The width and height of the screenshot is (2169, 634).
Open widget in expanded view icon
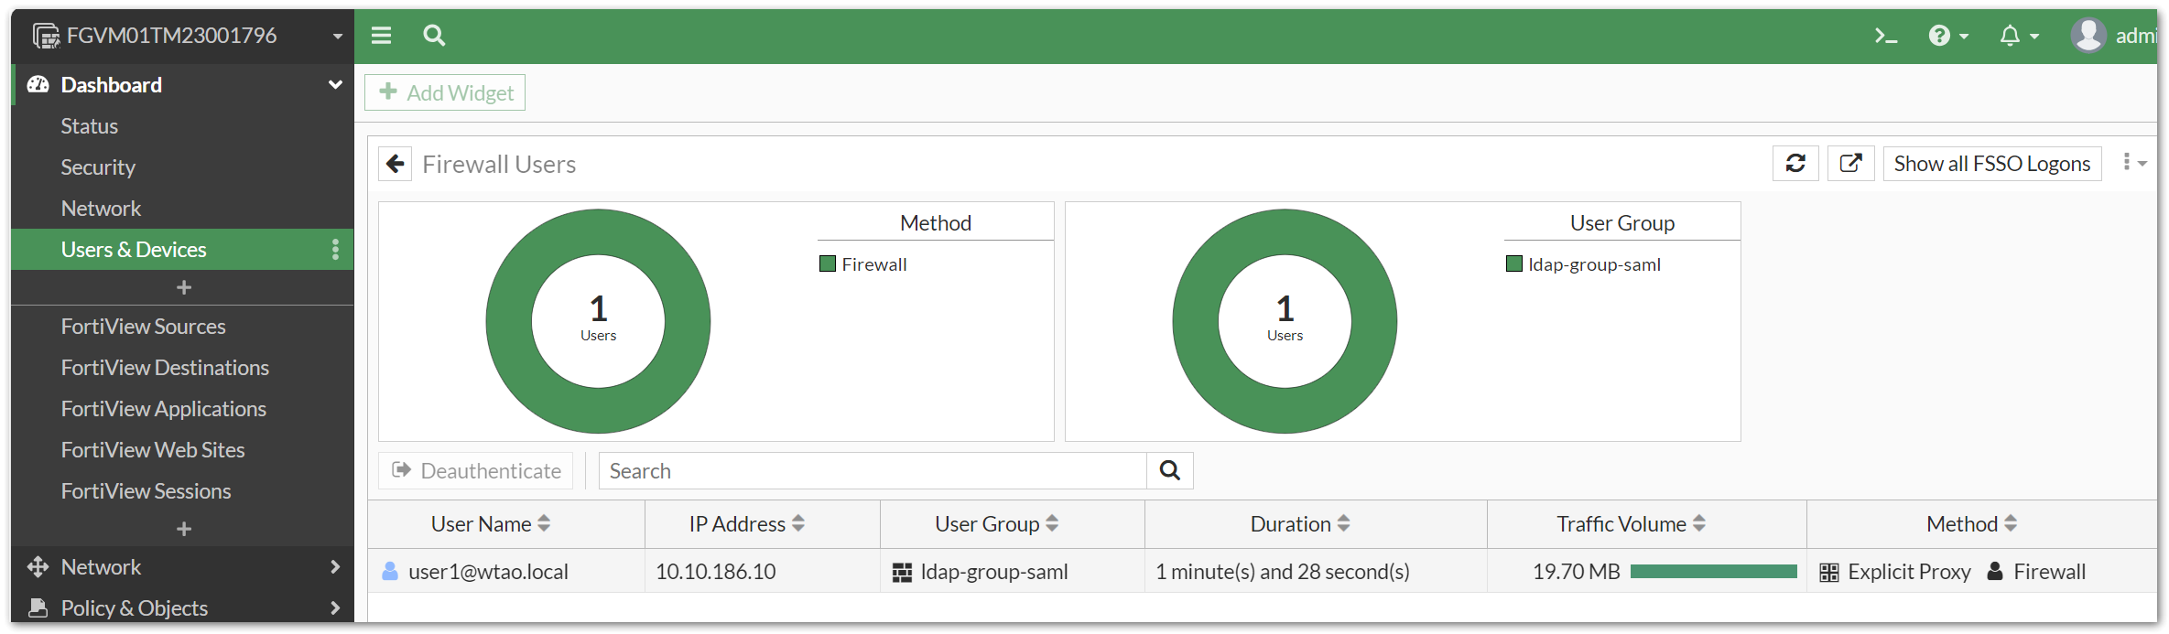coord(1850,164)
